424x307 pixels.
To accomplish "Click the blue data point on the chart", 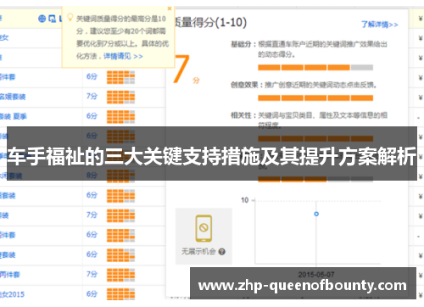I will pyautogui.click(x=316, y=214).
